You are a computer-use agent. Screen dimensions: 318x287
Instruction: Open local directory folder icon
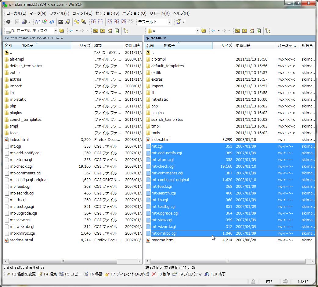click(61, 31)
